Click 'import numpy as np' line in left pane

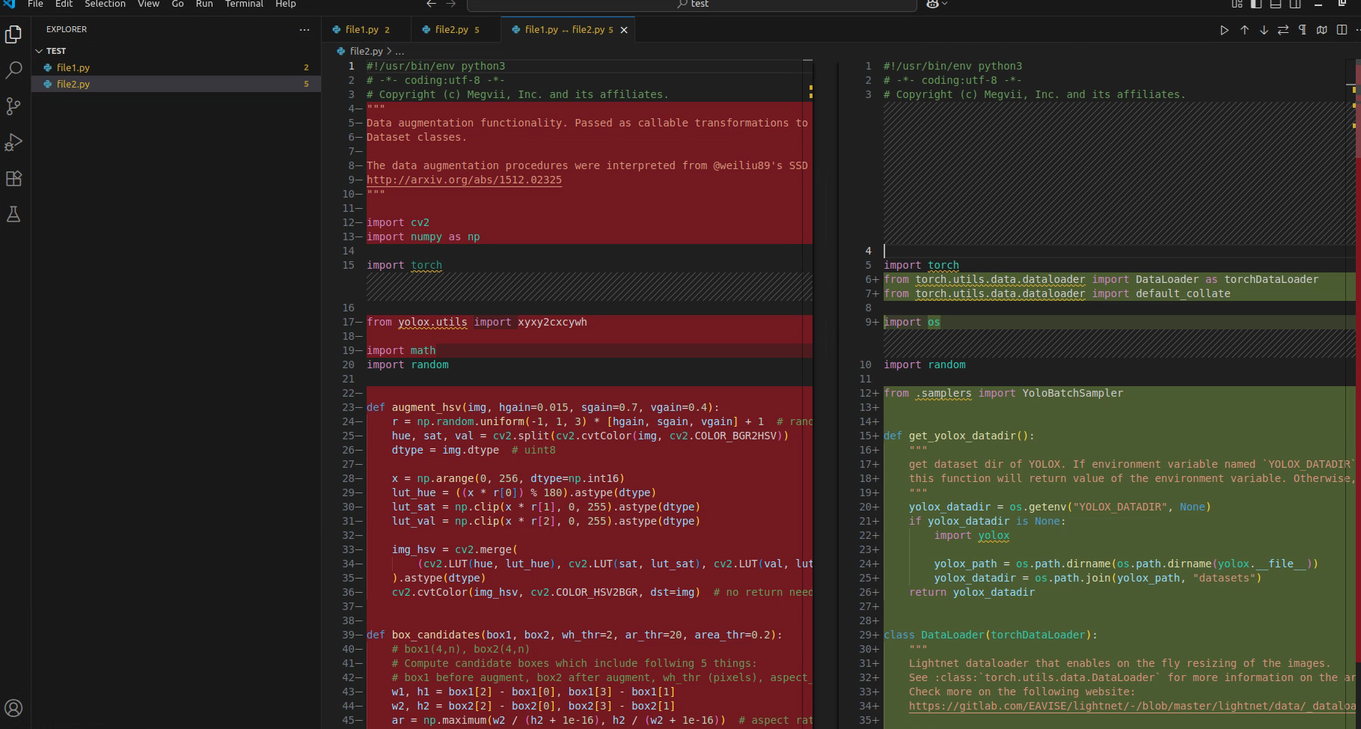coord(423,237)
